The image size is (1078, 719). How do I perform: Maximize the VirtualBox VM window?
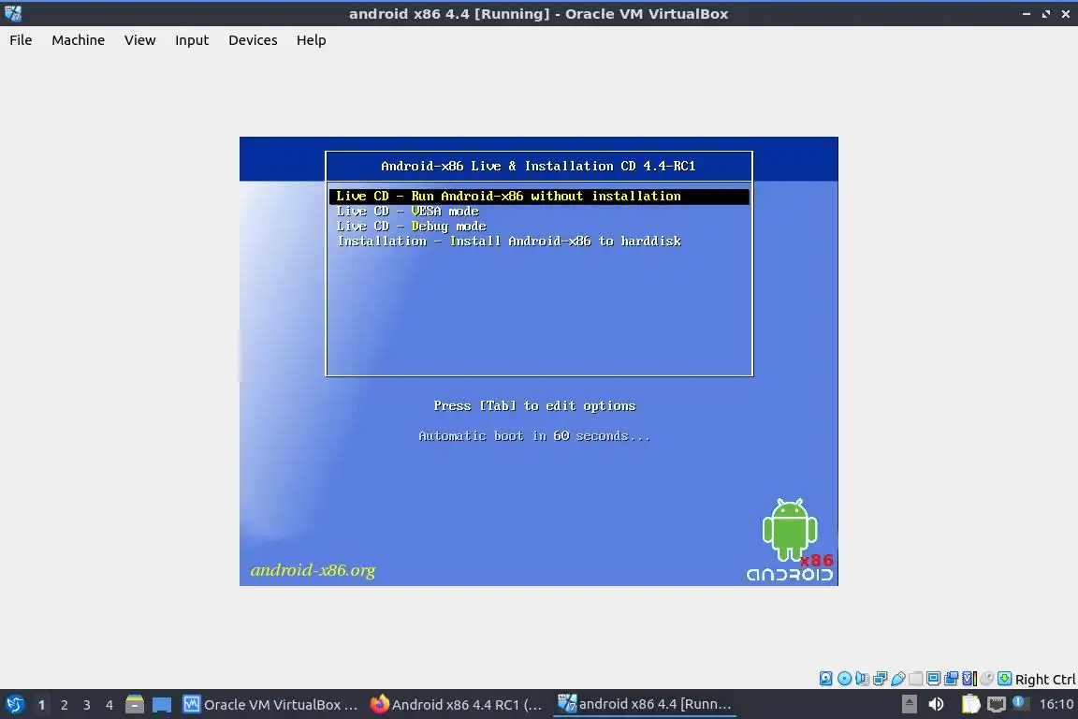pos(1045,14)
